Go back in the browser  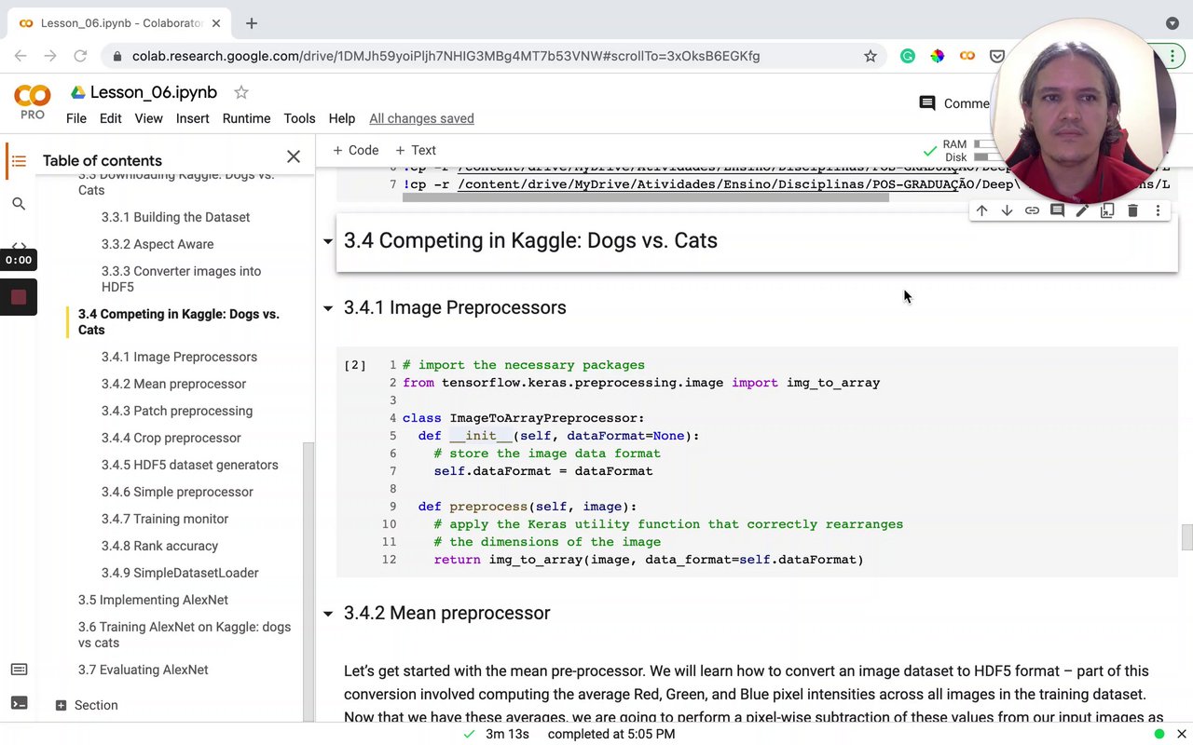tap(21, 56)
